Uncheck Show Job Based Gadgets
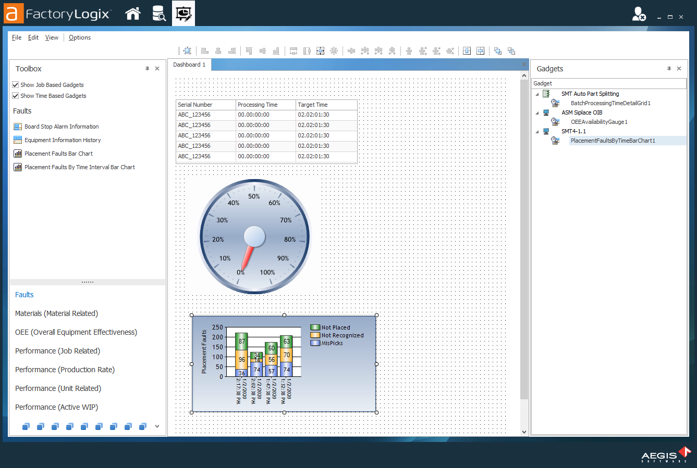This screenshot has width=697, height=468. pos(16,85)
